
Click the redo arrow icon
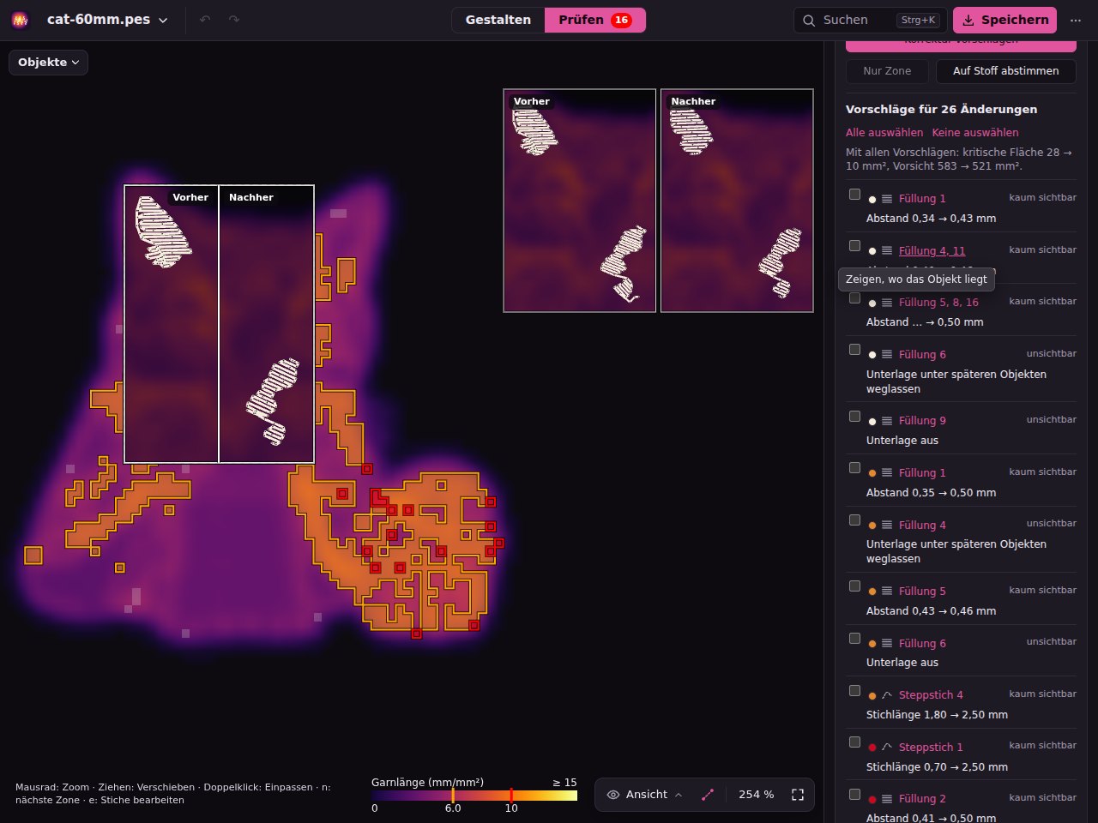[x=234, y=20]
